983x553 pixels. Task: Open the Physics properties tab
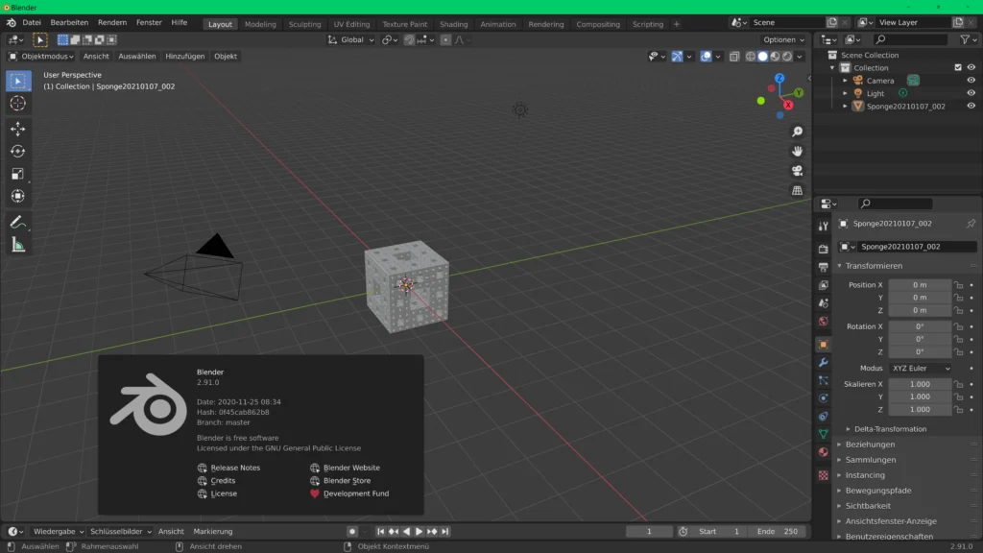click(x=823, y=398)
